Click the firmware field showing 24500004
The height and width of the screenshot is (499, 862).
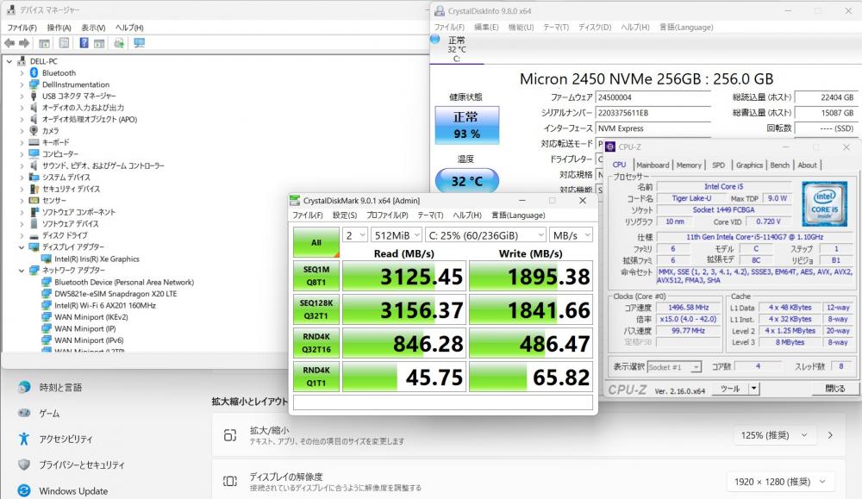pyautogui.click(x=653, y=97)
